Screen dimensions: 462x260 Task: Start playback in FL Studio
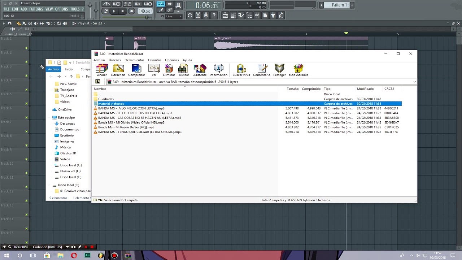click(114, 11)
